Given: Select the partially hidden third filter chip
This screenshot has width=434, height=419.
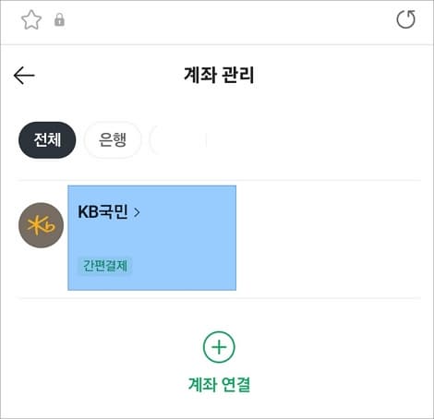Looking at the screenshot, I should 178,140.
